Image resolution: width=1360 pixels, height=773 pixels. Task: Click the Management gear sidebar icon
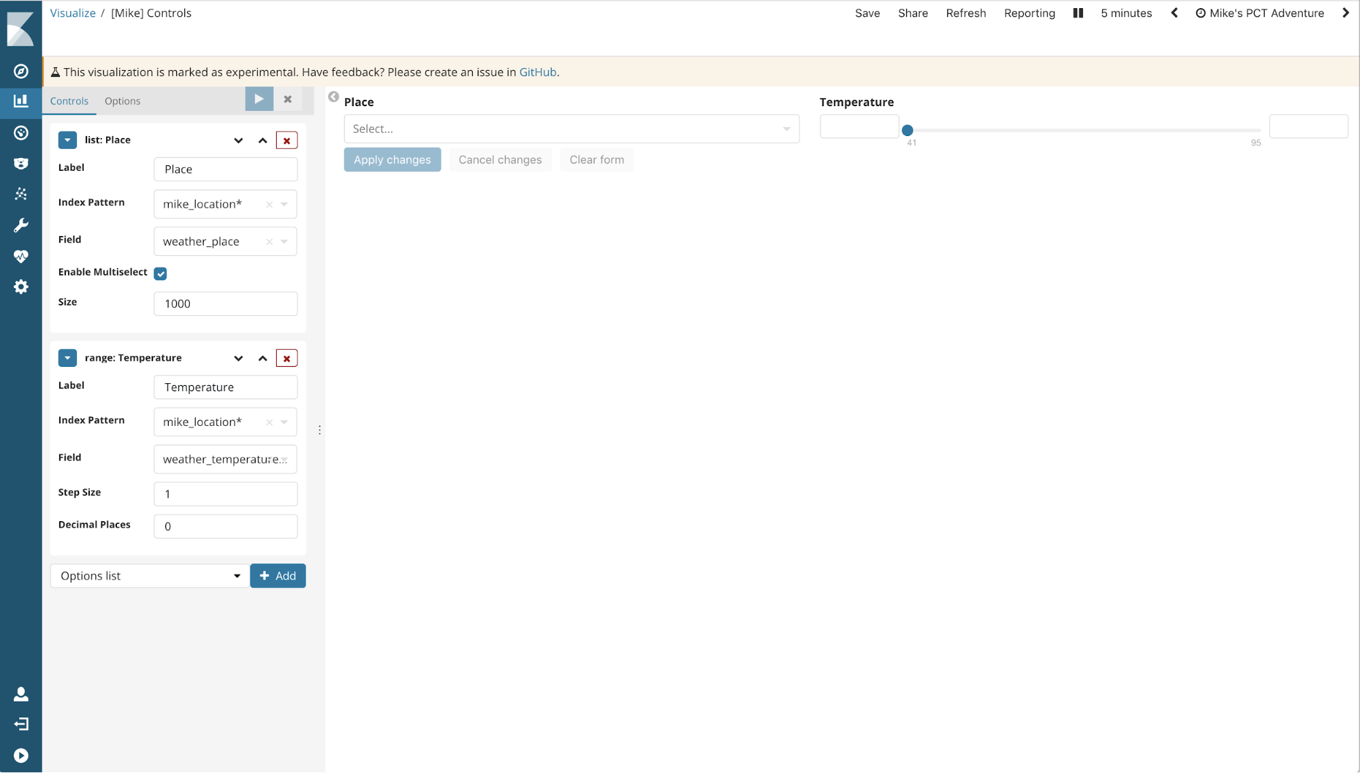coord(20,286)
